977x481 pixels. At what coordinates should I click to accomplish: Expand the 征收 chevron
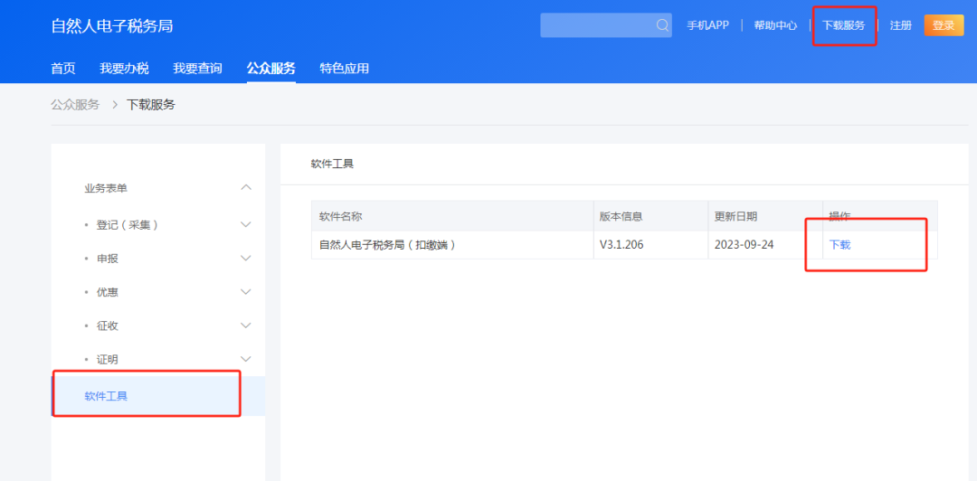click(x=246, y=325)
